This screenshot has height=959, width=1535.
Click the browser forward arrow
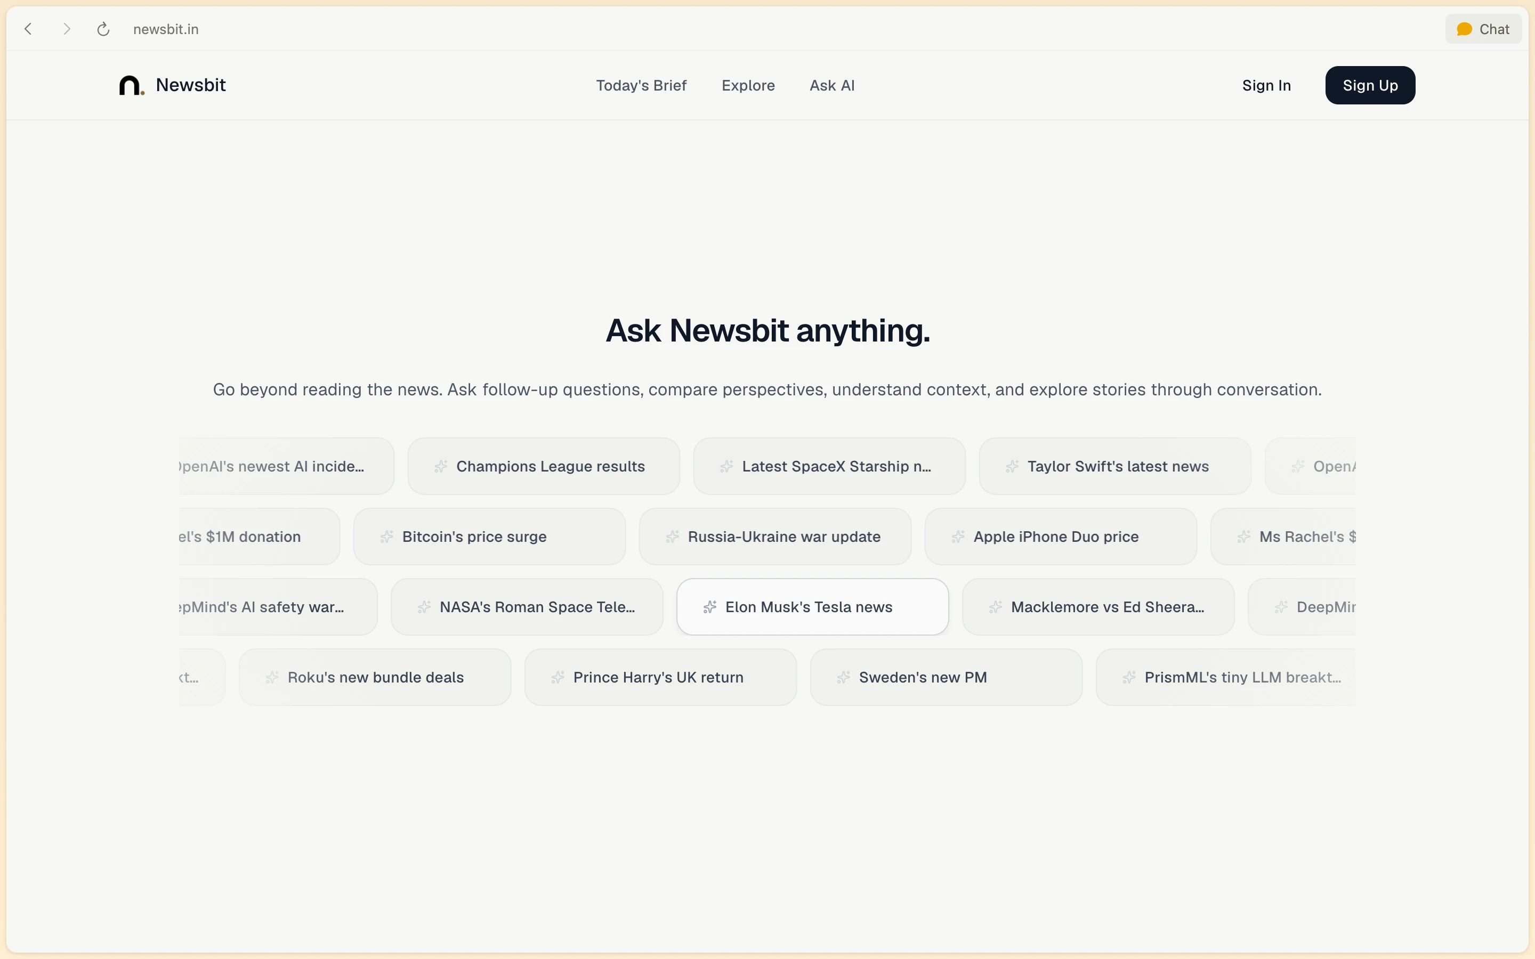coord(67,29)
